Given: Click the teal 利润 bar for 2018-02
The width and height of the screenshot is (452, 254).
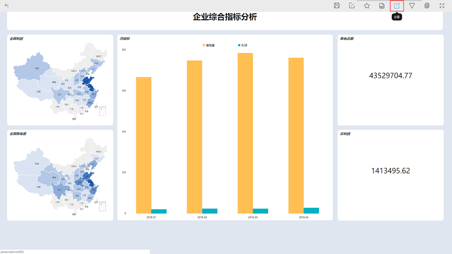Looking at the screenshot, I should [x=210, y=211].
